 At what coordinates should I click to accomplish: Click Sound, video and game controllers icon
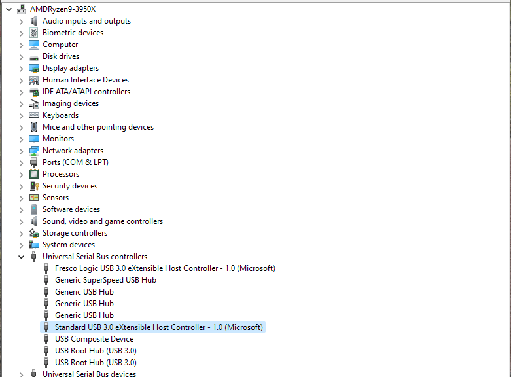pos(34,221)
